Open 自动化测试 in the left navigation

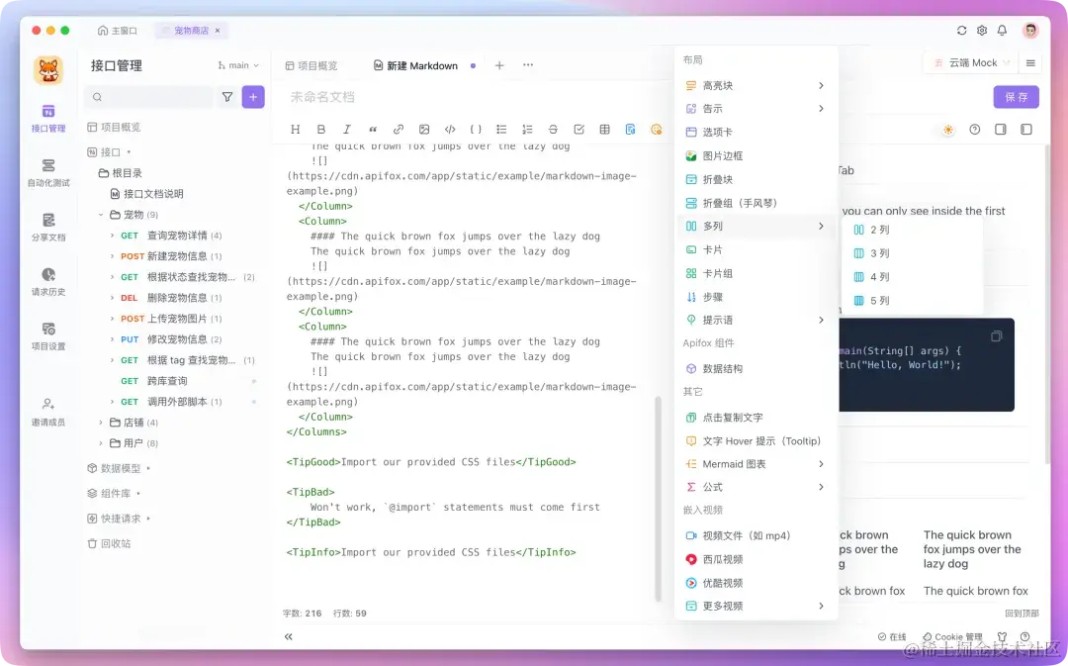click(x=48, y=172)
